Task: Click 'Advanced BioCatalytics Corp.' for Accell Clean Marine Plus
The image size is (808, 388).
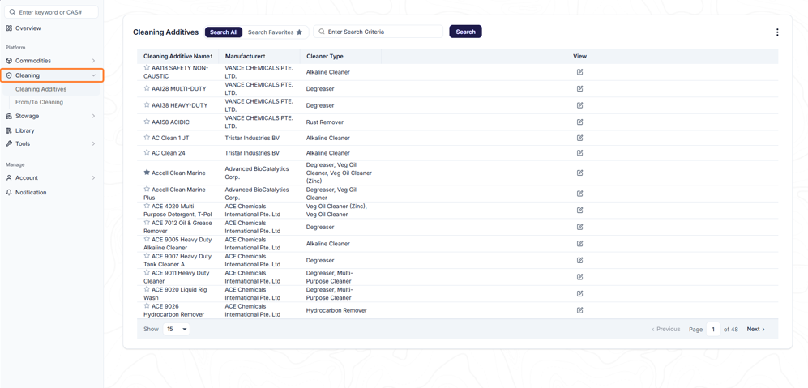Action: (x=257, y=194)
